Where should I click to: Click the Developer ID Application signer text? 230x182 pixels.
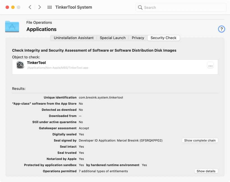pos(121,140)
